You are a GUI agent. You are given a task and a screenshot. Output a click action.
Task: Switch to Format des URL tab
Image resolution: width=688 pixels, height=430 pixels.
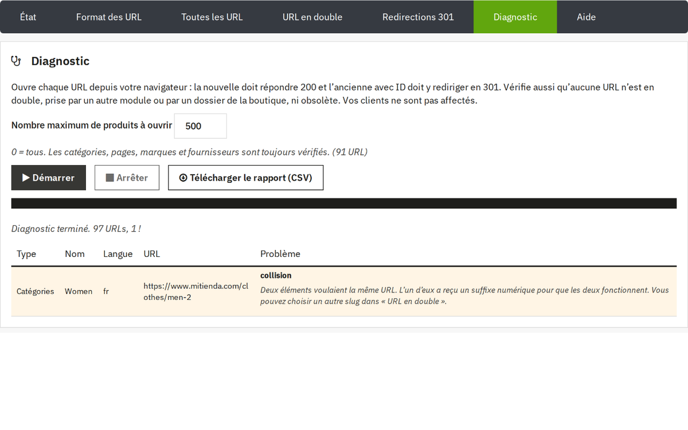(x=109, y=17)
